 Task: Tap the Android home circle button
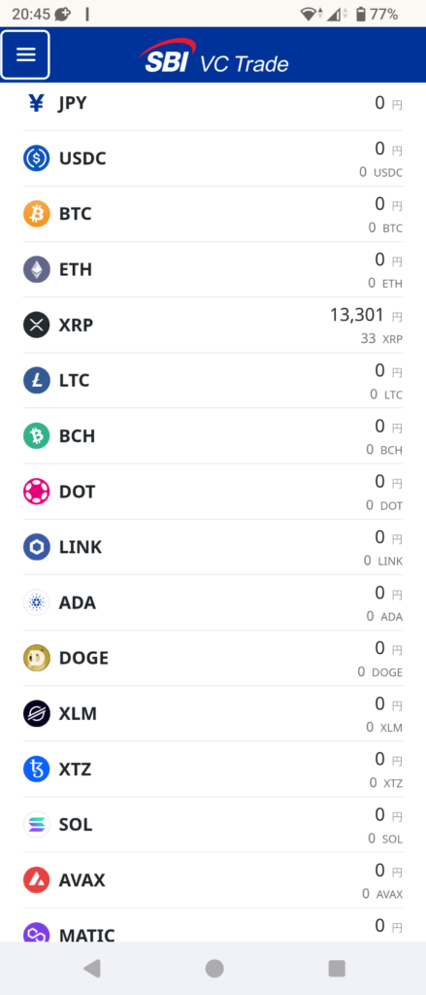pos(214,968)
